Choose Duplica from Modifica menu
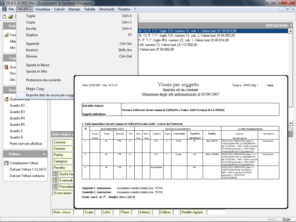The width and height of the screenshot is (296, 222). tap(77, 35)
